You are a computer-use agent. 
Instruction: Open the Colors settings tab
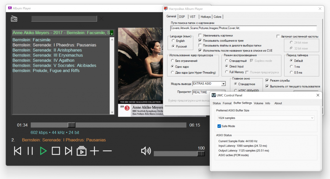coord(218,17)
